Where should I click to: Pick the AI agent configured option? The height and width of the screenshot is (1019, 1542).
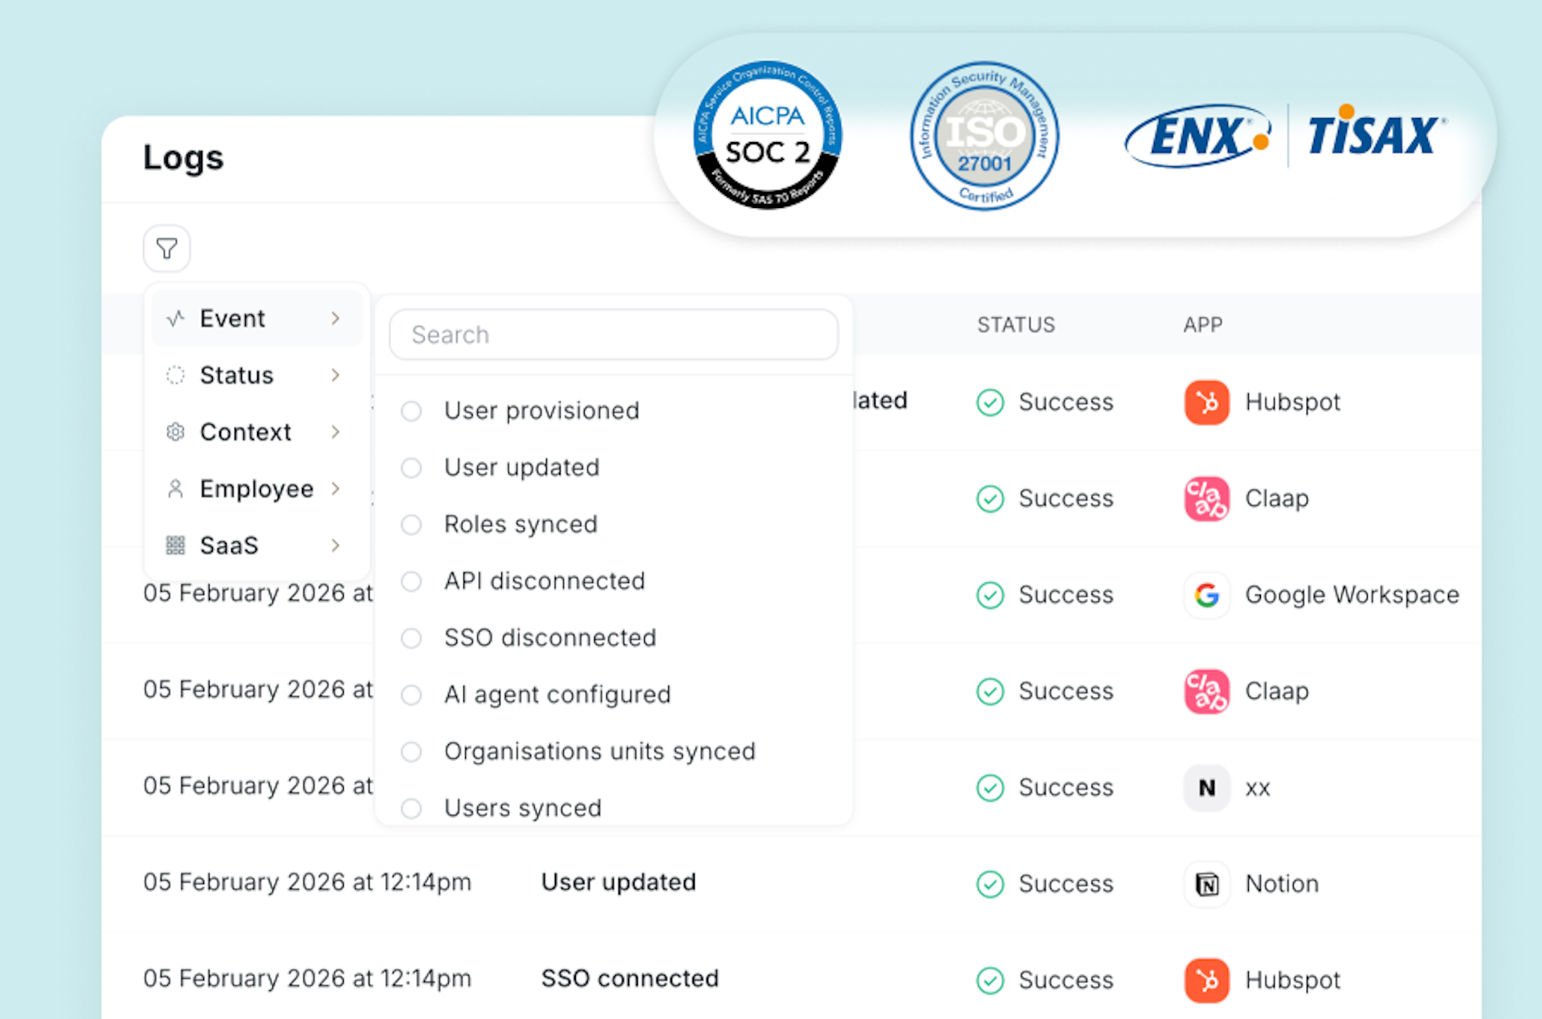[411, 695]
